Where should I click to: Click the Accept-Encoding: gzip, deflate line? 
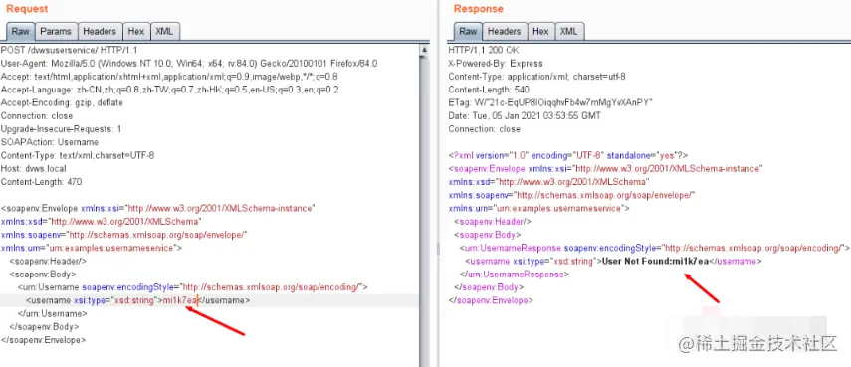62,102
